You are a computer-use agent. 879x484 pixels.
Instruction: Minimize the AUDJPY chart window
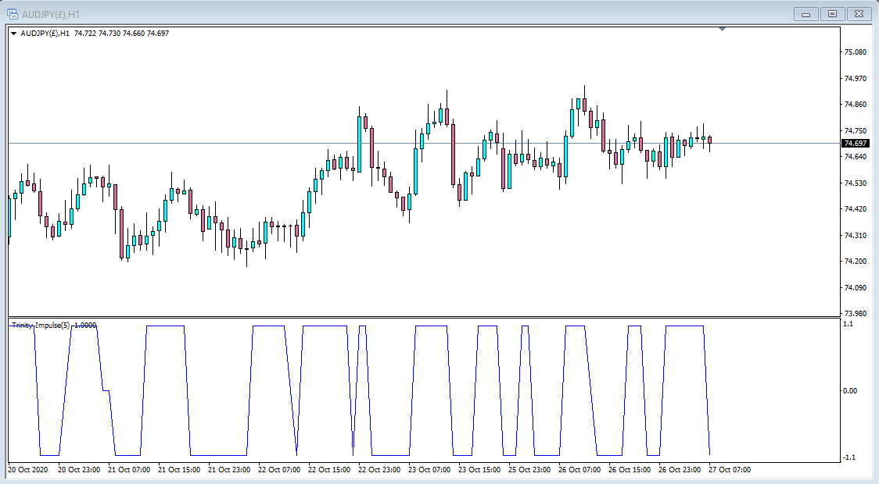tap(806, 14)
